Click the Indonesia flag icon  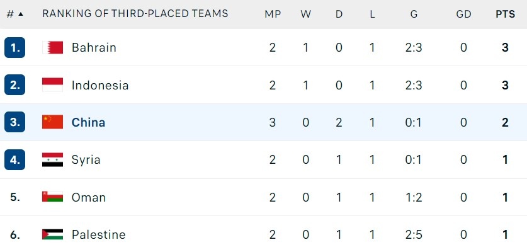52,85
